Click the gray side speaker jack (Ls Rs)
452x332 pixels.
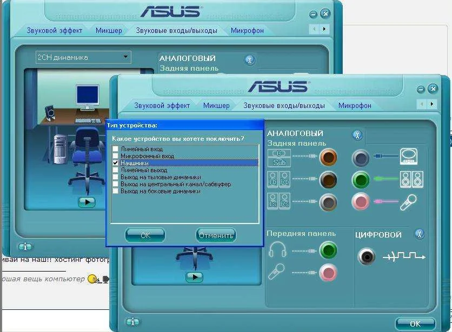point(328,202)
